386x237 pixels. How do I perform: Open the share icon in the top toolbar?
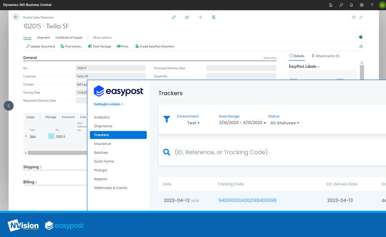187,17
